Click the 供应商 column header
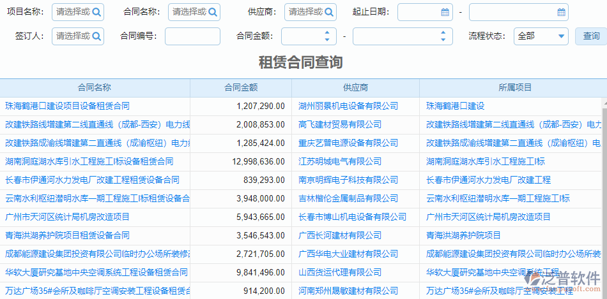The width and height of the screenshot is (607, 299). point(355,87)
